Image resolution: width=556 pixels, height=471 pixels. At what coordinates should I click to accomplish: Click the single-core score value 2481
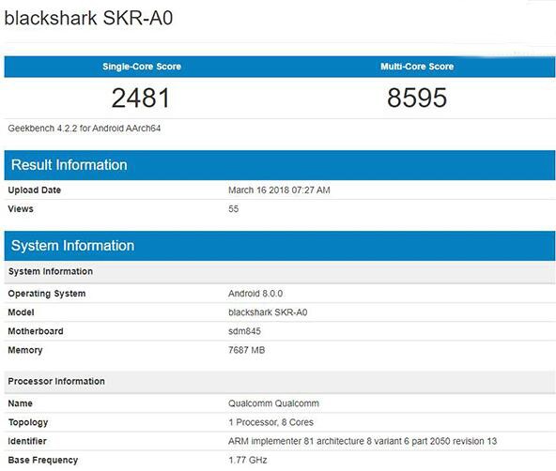tap(141, 98)
